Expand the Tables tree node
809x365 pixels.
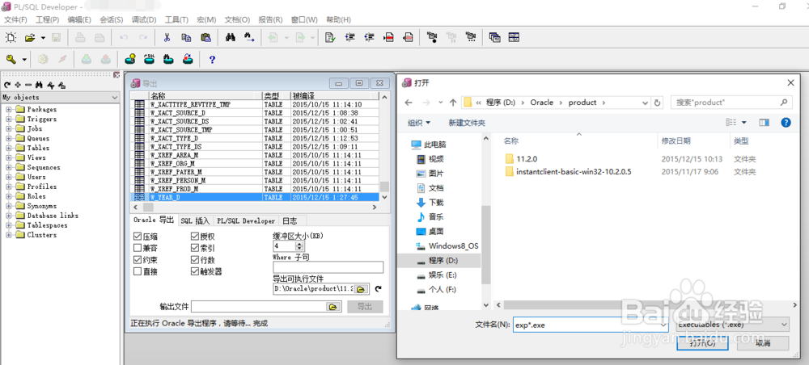click(9, 148)
